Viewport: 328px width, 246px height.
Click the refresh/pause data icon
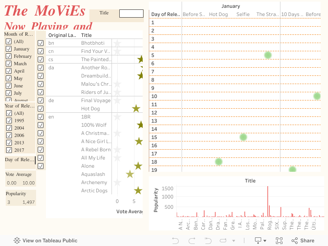223,241
